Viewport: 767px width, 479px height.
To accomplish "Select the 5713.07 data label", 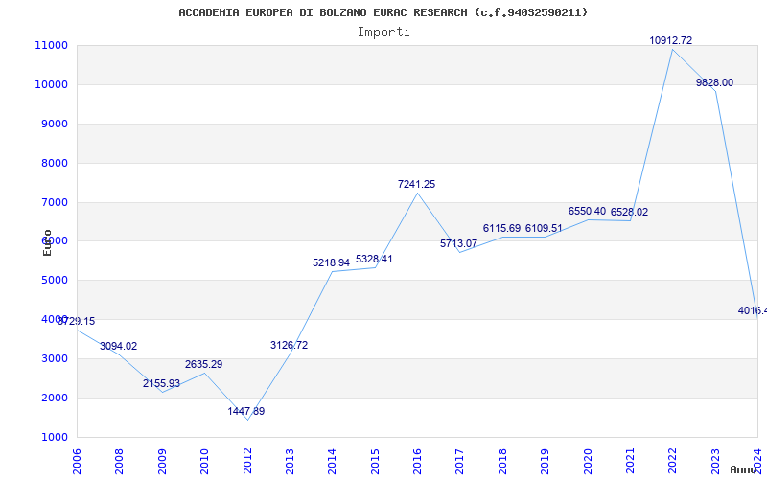I will pos(458,243).
